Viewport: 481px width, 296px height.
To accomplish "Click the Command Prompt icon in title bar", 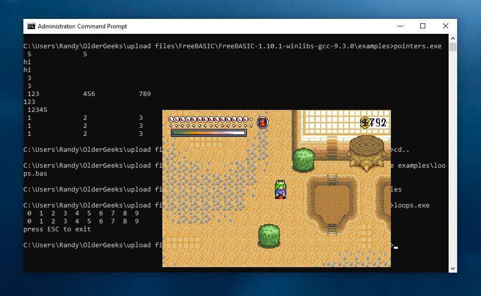I will tap(31, 26).
